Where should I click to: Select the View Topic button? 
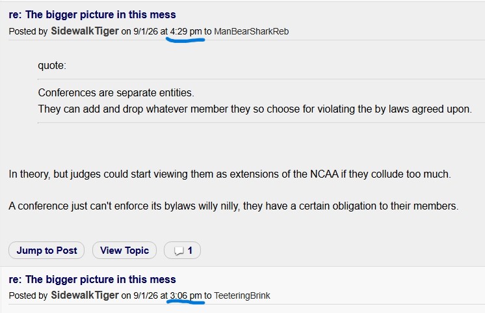click(124, 250)
